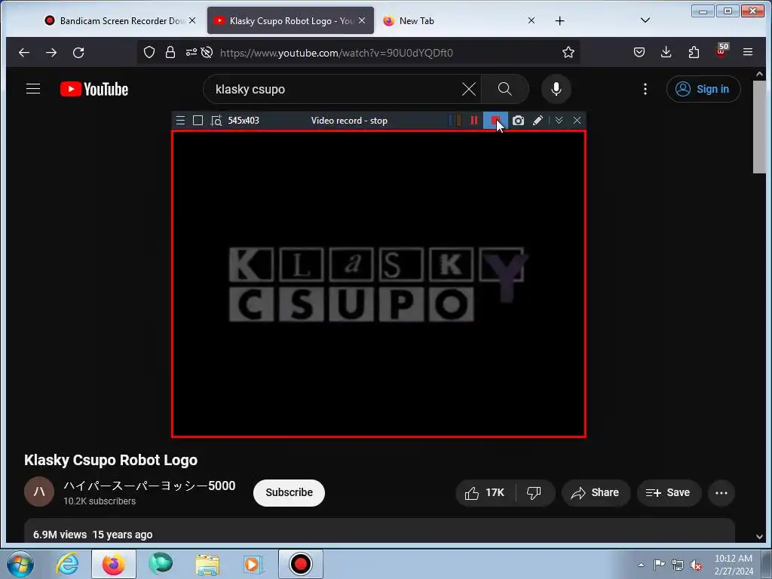Save the video to a playlist
The height and width of the screenshot is (579, 772).
click(668, 493)
